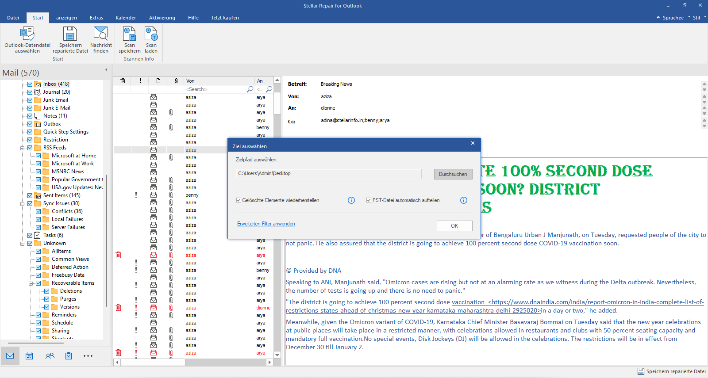This screenshot has width=708, height=378.
Task: Select the Freebusy Data folder
Action: click(x=68, y=275)
